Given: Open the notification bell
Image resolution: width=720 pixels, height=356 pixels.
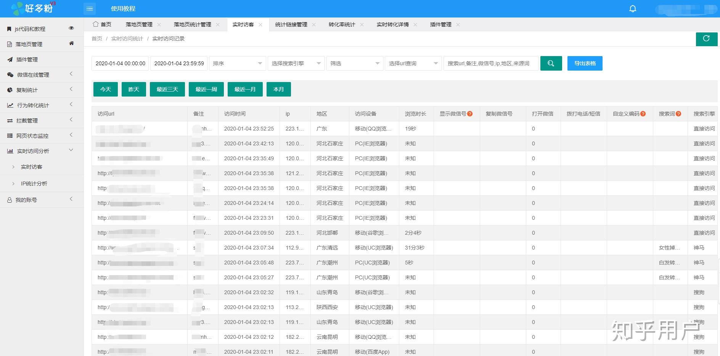Looking at the screenshot, I should 633,8.
